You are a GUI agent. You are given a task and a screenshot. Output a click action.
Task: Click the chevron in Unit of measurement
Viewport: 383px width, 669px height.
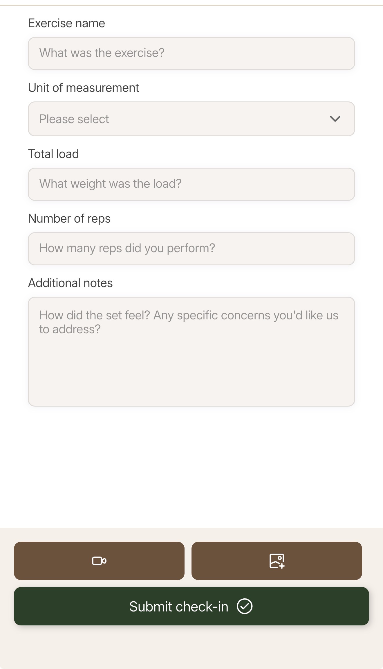tap(335, 119)
